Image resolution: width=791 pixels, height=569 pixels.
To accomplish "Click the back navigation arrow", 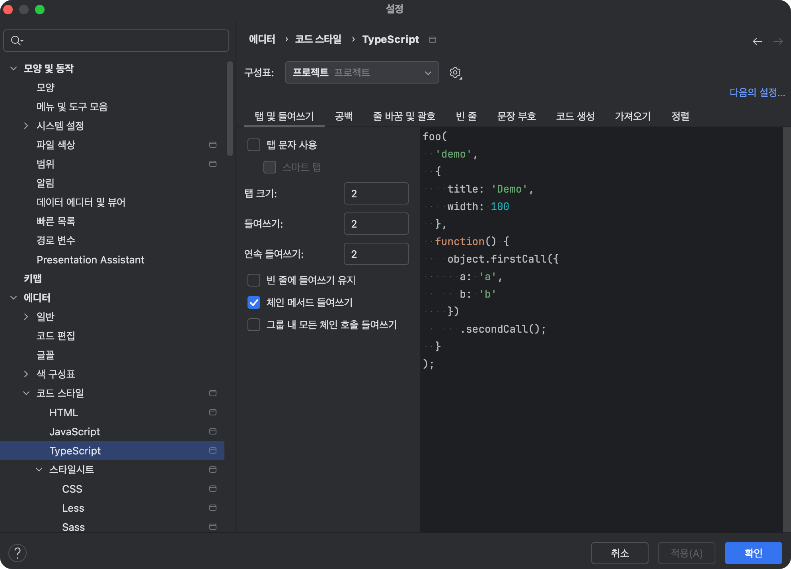I will (x=757, y=41).
